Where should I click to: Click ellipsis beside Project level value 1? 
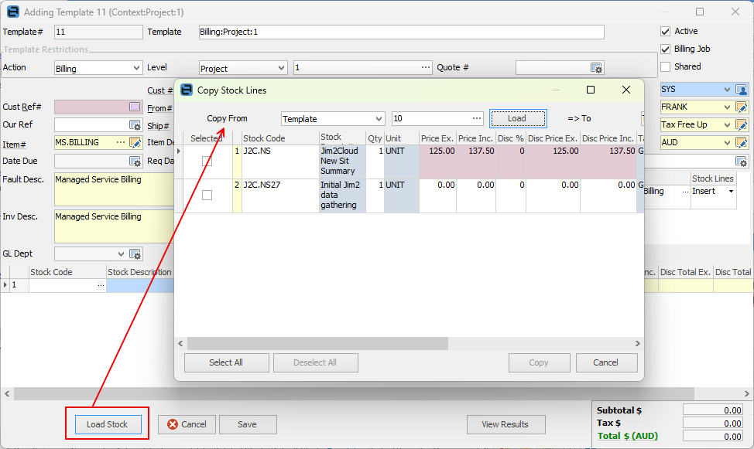pyautogui.click(x=426, y=68)
